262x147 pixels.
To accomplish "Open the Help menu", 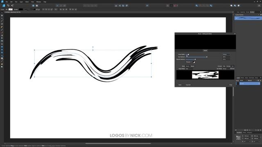I will click(45, 2).
